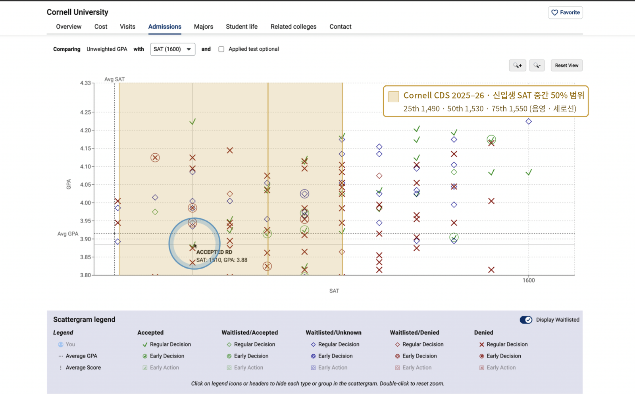
Task: Hide the Denied group via its header
Action: (483, 333)
